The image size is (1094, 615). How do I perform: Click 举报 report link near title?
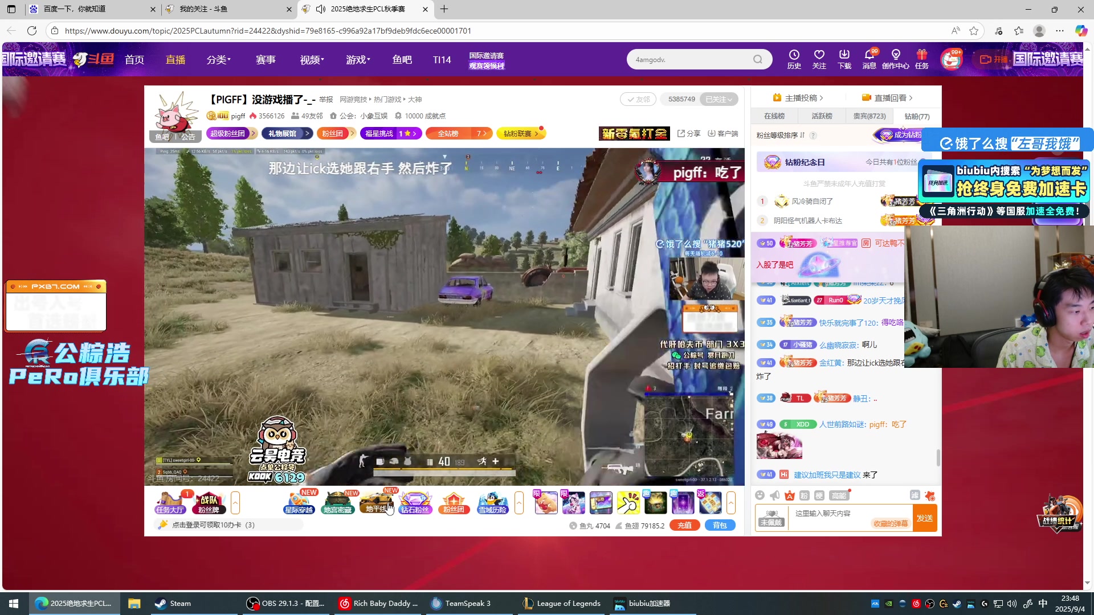point(326,99)
